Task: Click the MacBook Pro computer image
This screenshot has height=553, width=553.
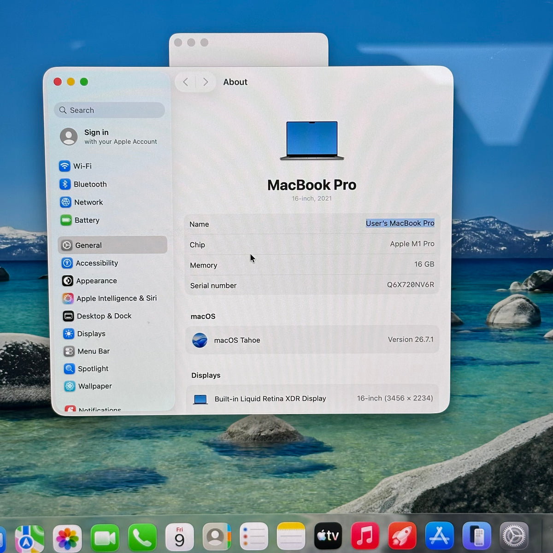Action: [312, 141]
